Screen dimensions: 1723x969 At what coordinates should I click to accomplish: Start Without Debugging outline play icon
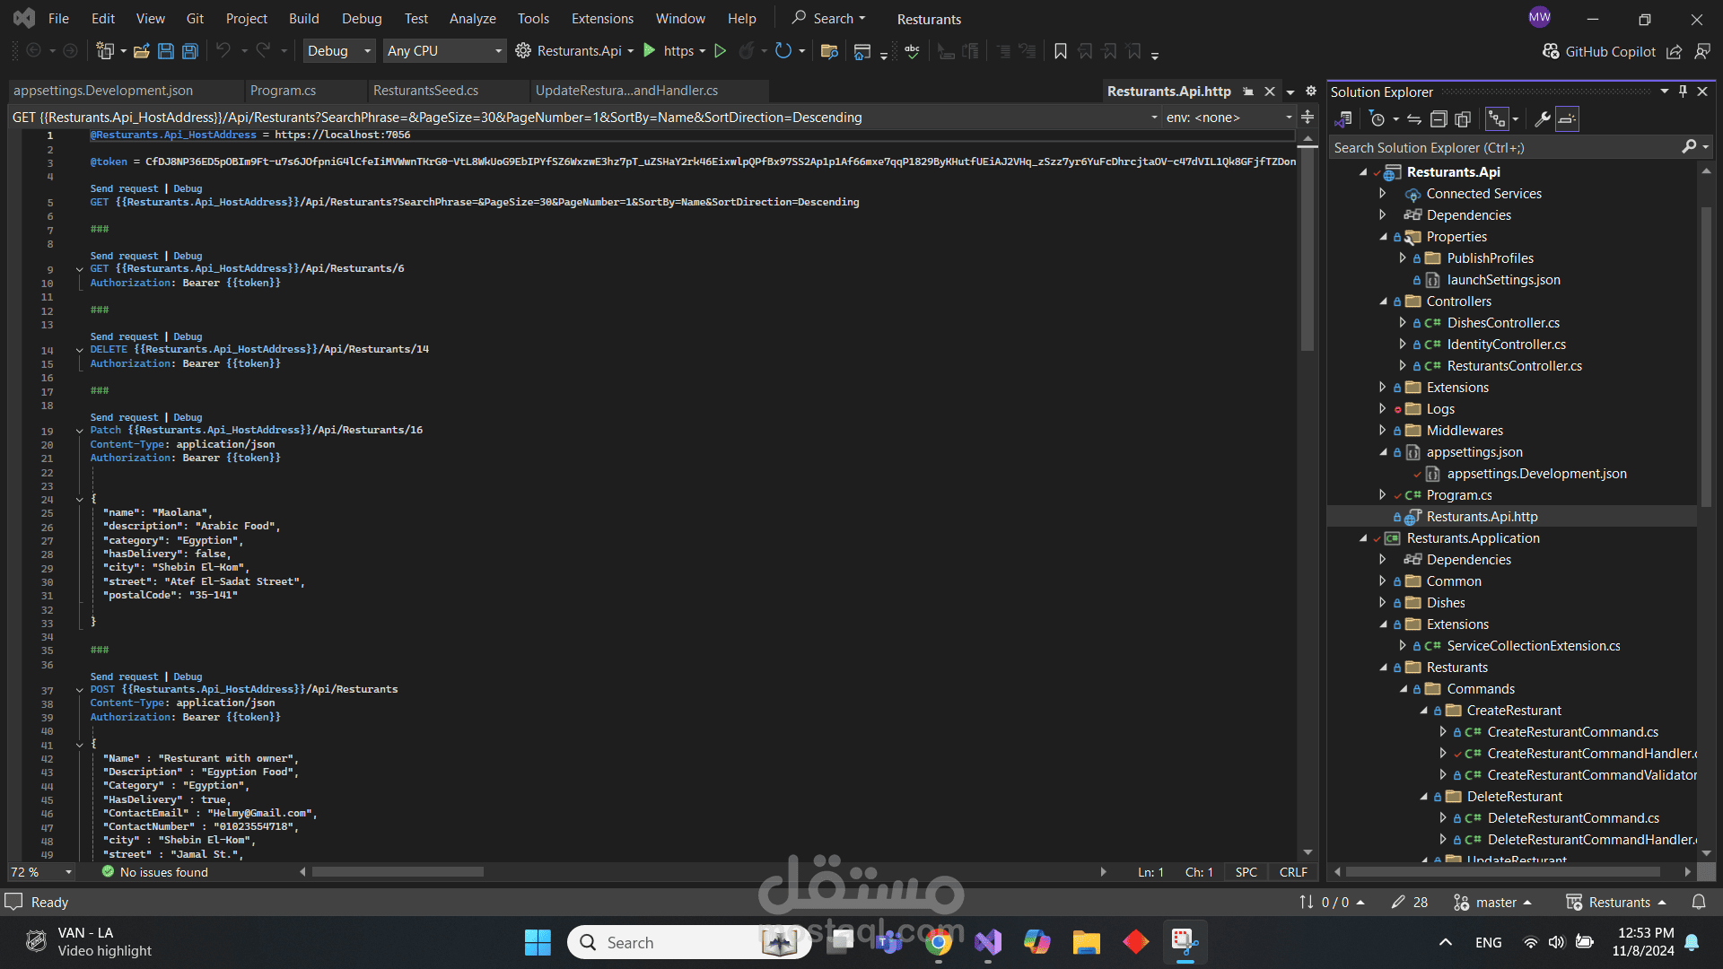[720, 51]
